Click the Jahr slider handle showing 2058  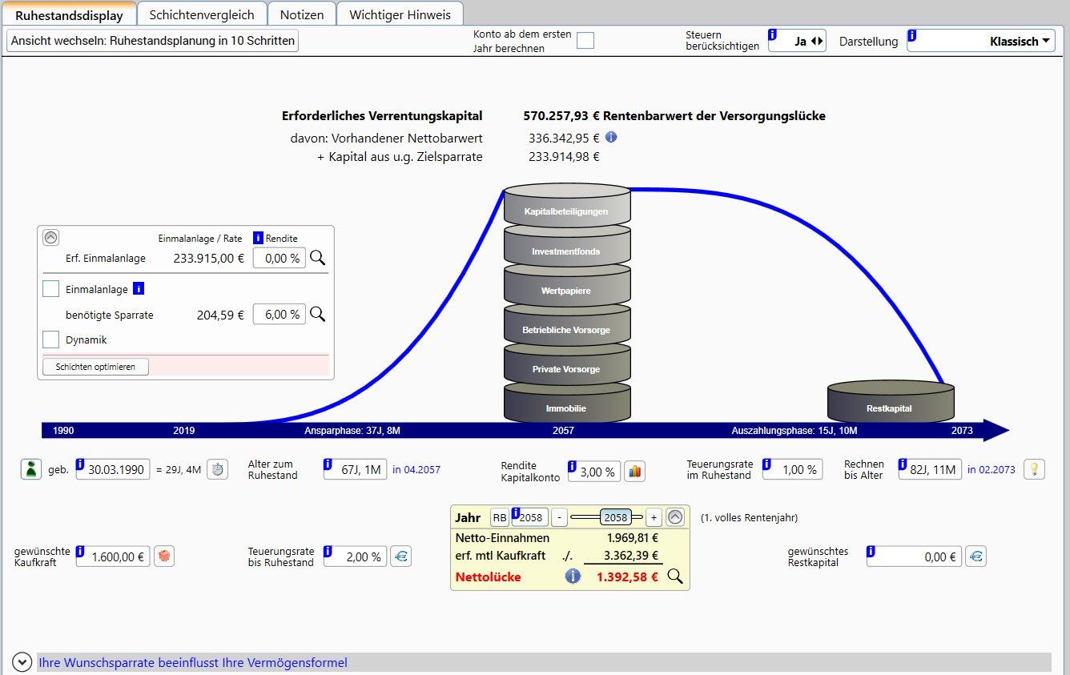(616, 517)
